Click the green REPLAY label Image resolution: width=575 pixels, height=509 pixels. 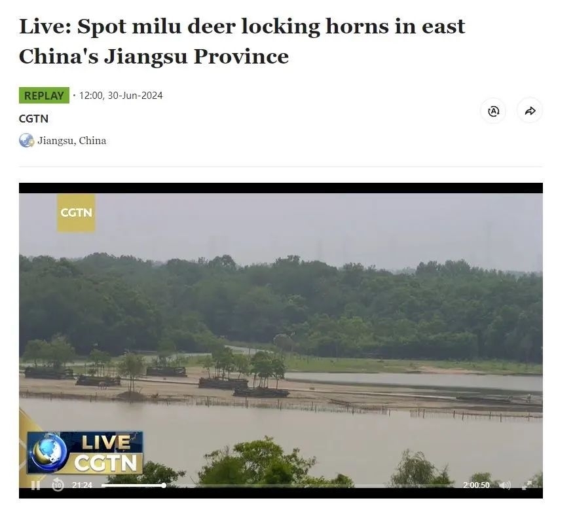pyautogui.click(x=44, y=96)
